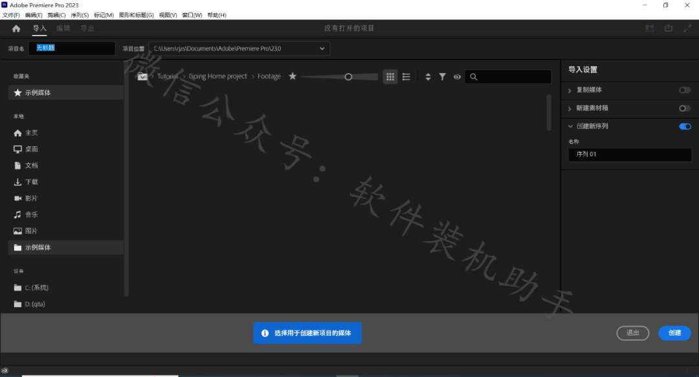This screenshot has height=377, width=699.
Task: Click the media browser vertical scrollbar
Action: click(x=549, y=112)
